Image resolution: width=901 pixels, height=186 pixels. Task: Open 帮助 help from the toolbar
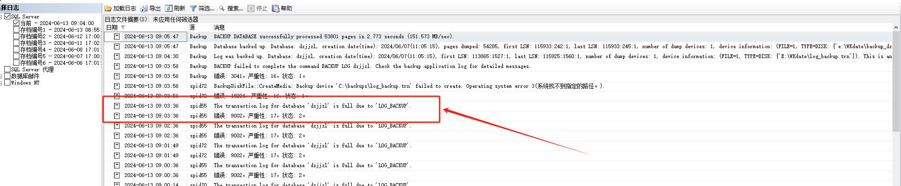coord(282,8)
